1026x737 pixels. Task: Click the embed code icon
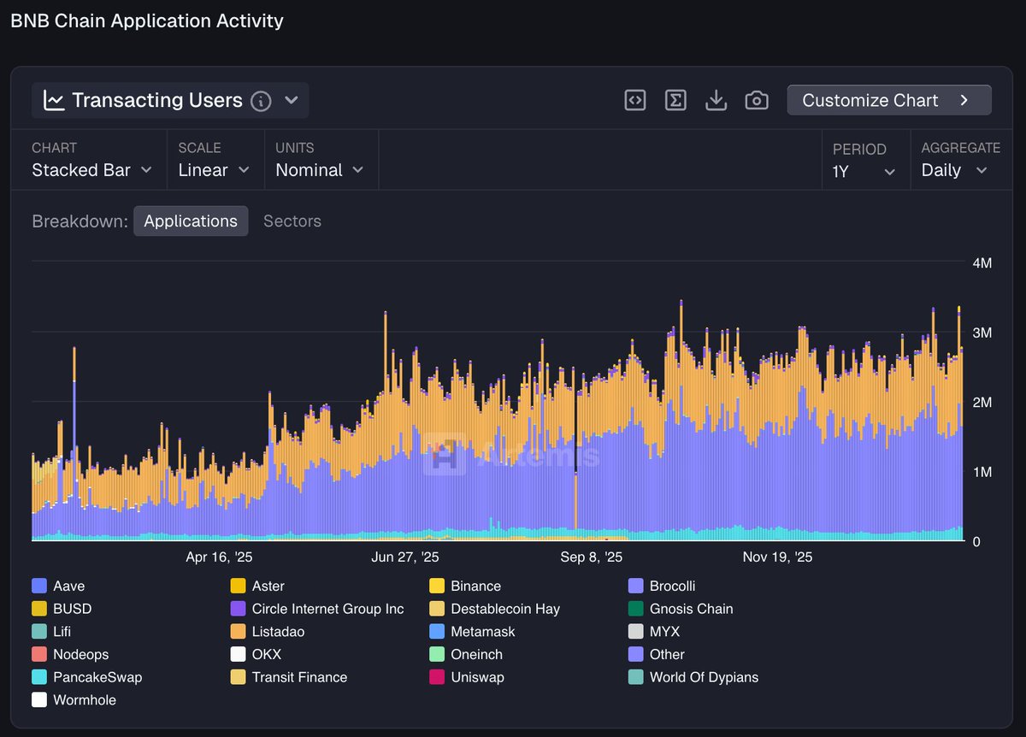pyautogui.click(x=634, y=100)
